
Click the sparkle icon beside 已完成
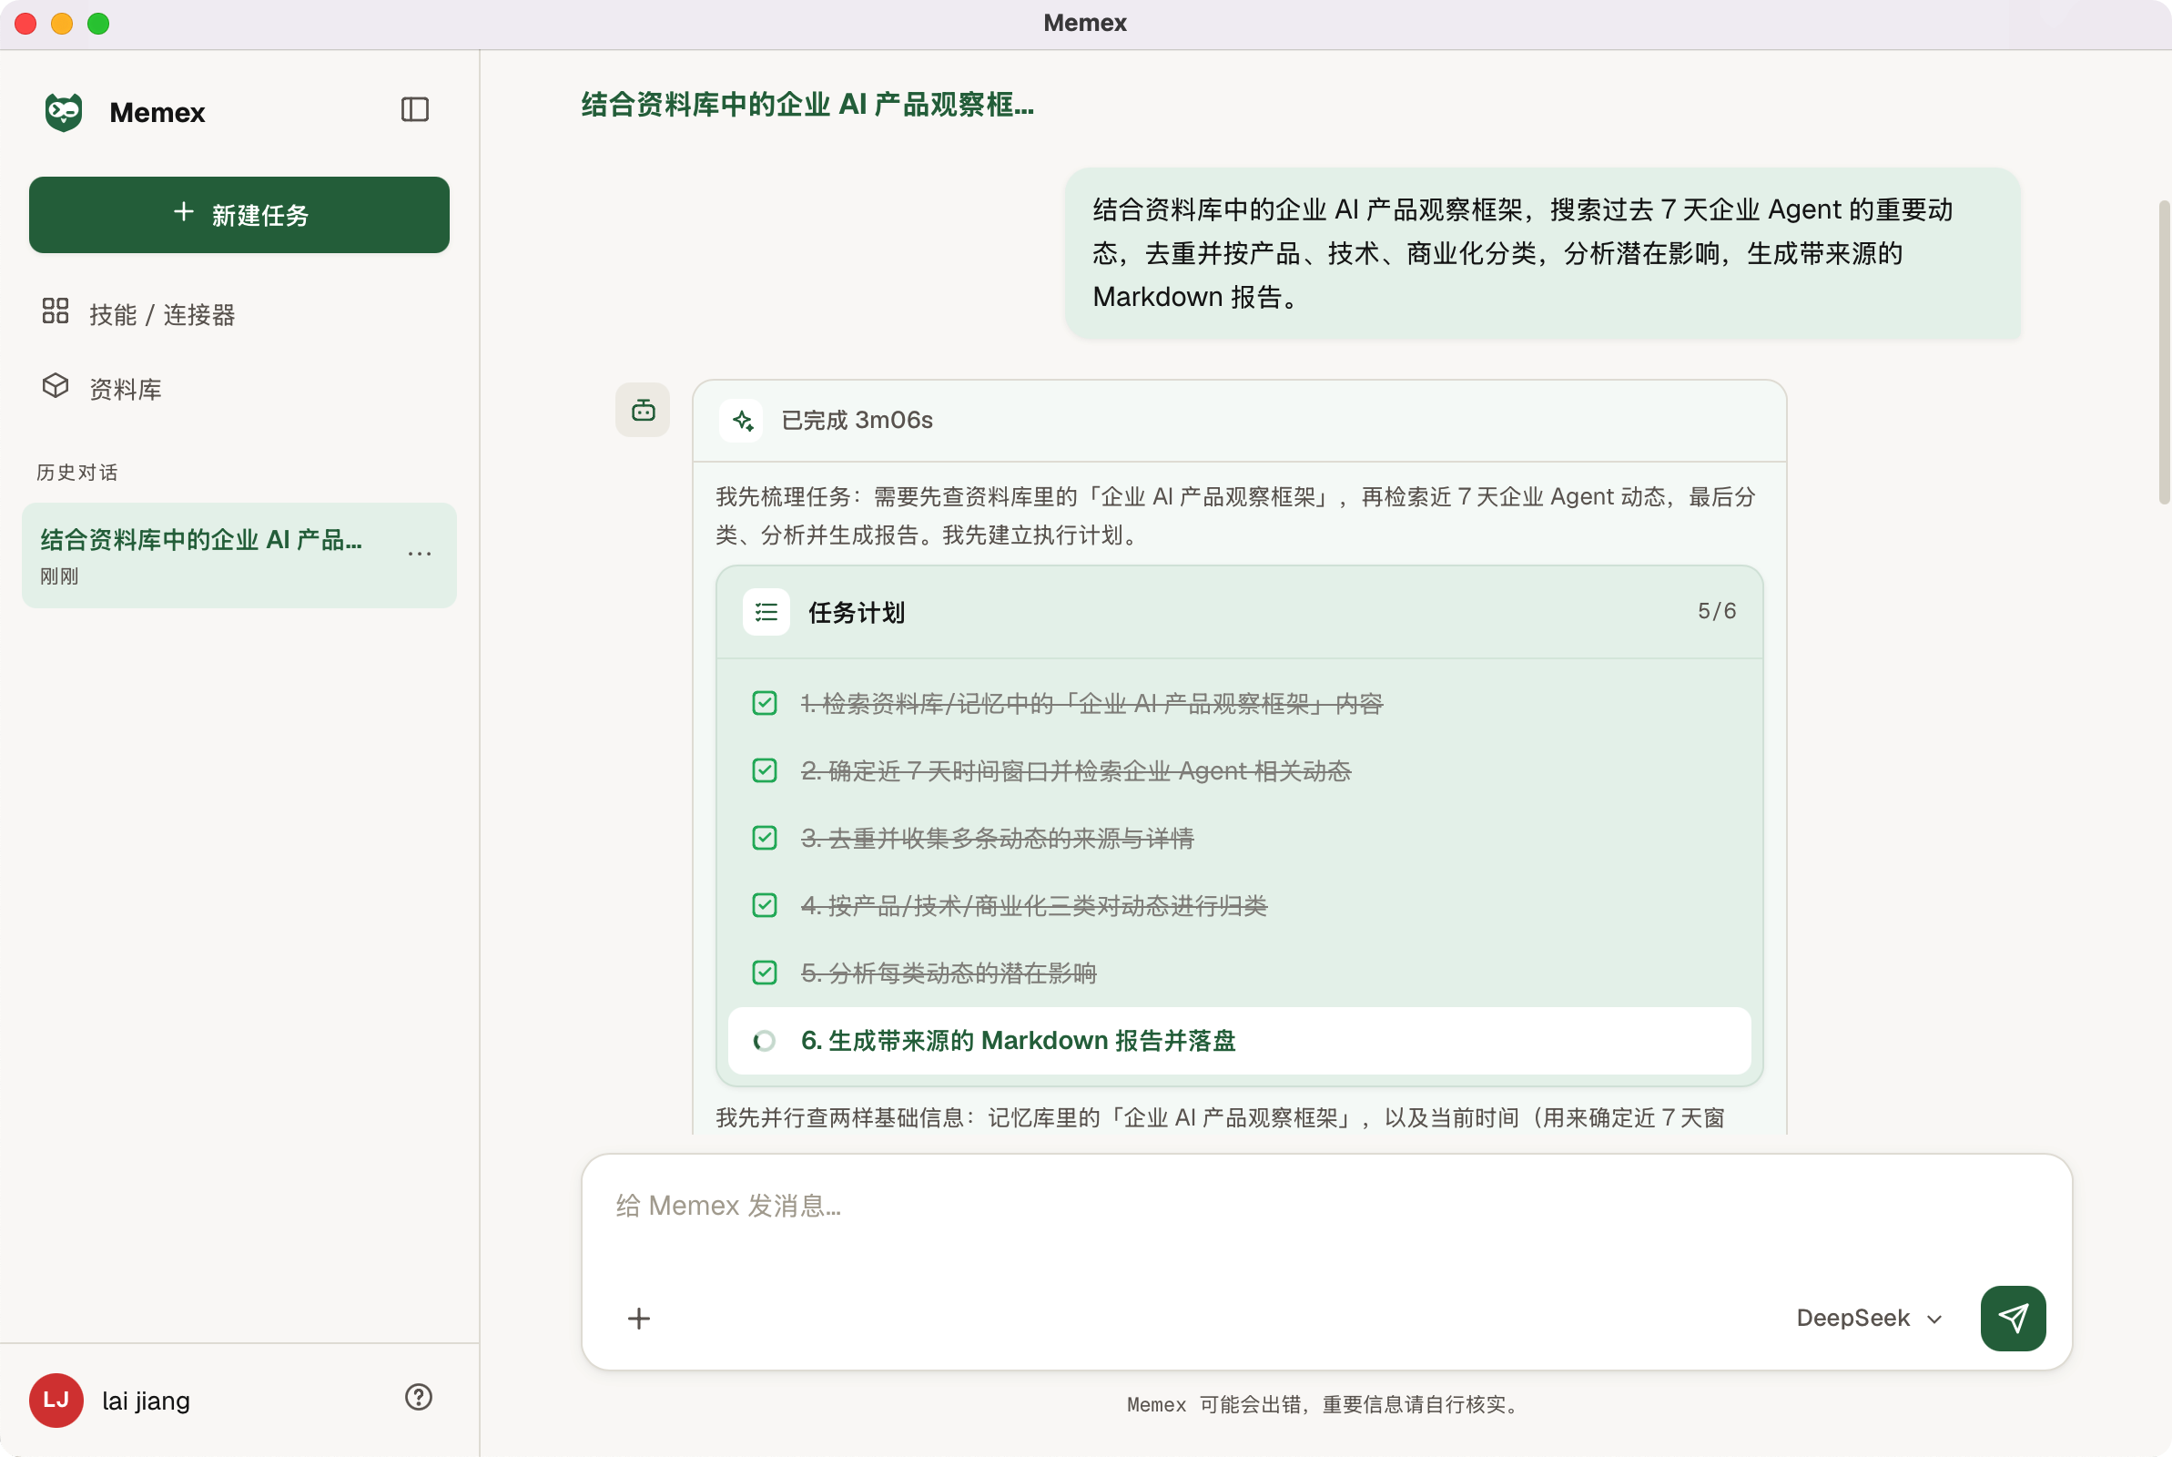click(x=742, y=421)
